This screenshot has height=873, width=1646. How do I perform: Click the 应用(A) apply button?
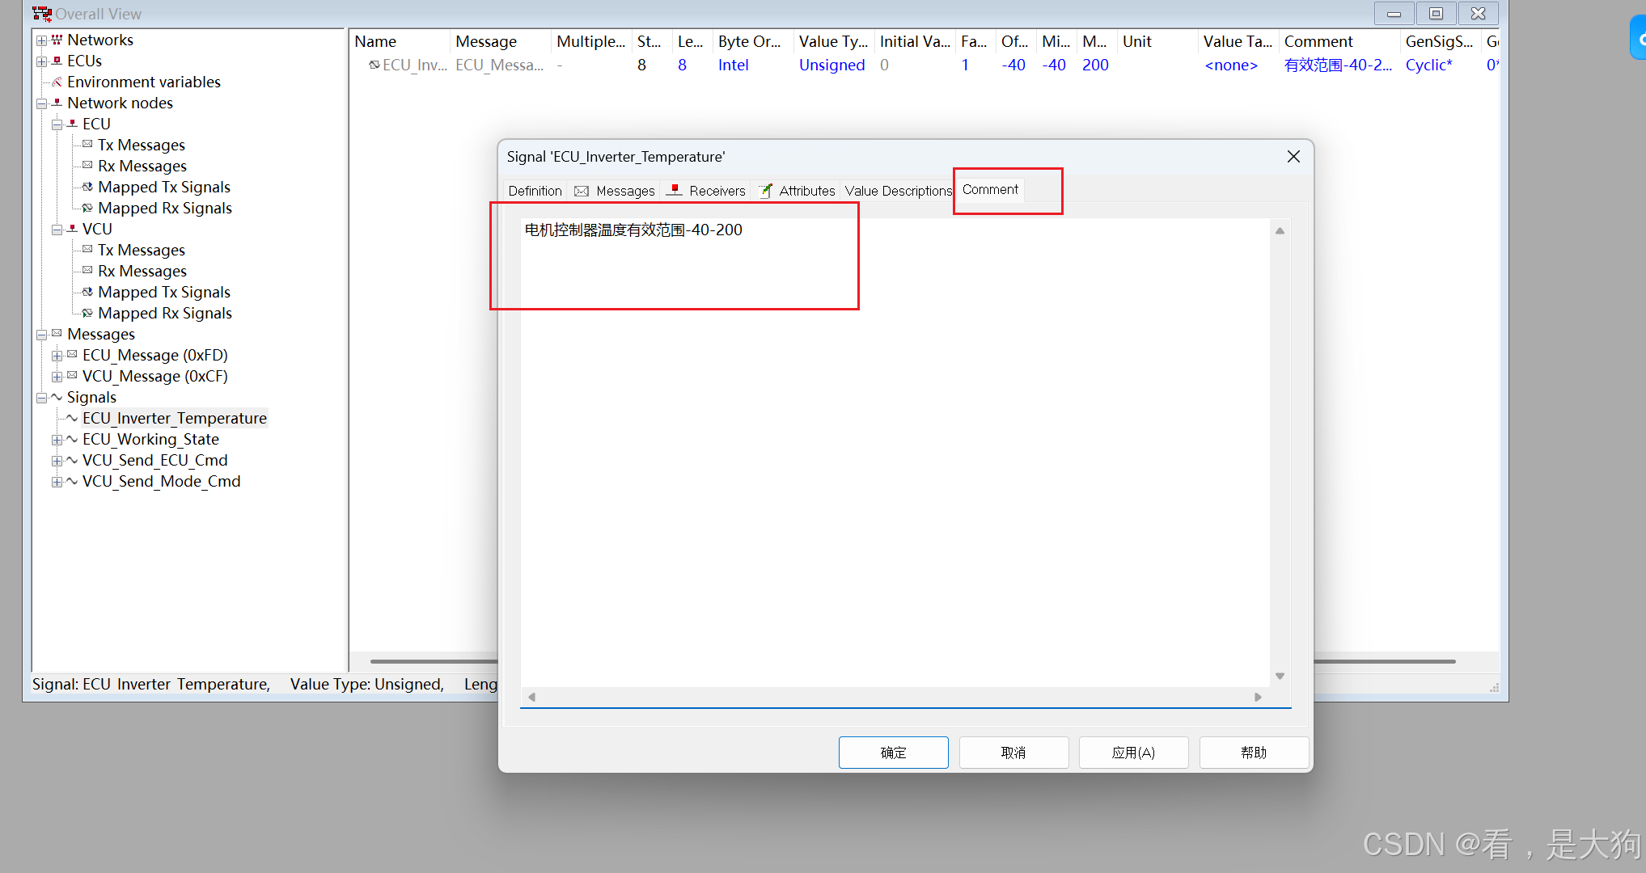[x=1133, y=753]
